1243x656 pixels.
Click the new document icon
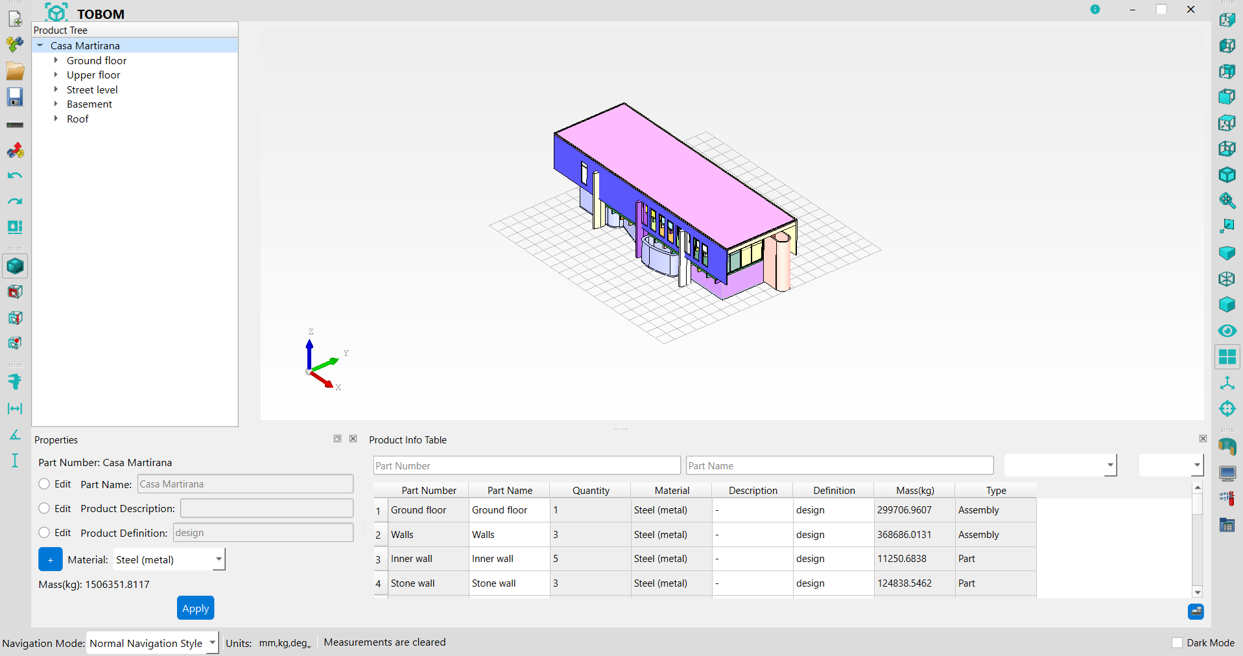coord(15,19)
